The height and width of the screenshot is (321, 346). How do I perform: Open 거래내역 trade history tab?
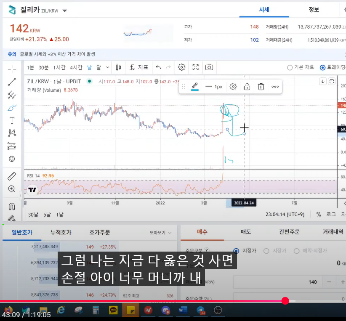pos(333,232)
